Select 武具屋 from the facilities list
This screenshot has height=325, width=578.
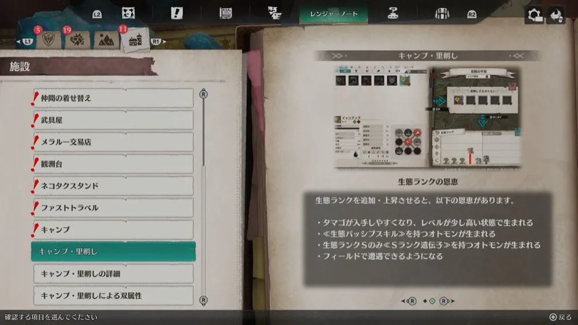[x=113, y=120]
